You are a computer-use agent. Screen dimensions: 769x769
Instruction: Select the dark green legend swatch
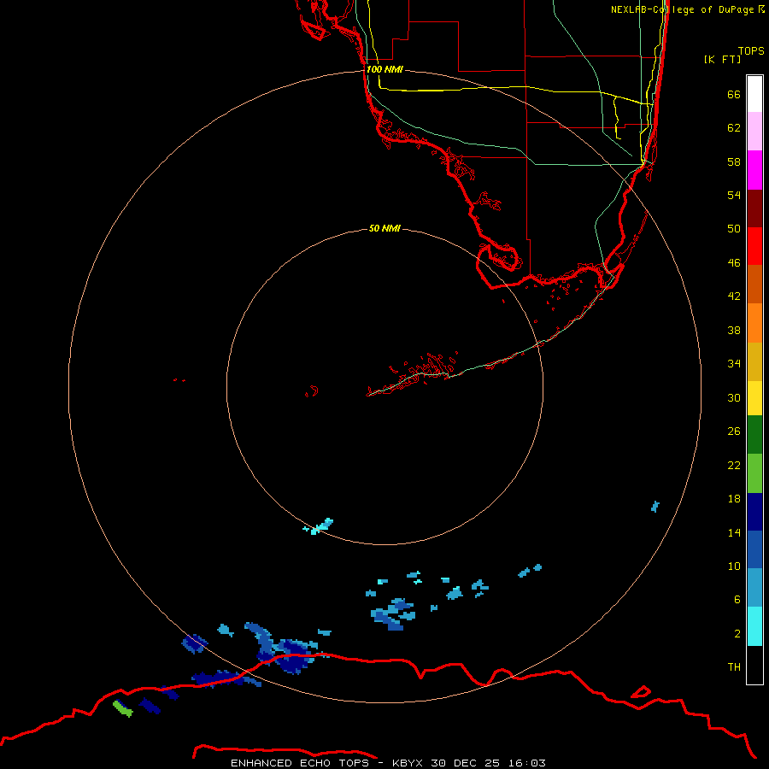click(754, 435)
